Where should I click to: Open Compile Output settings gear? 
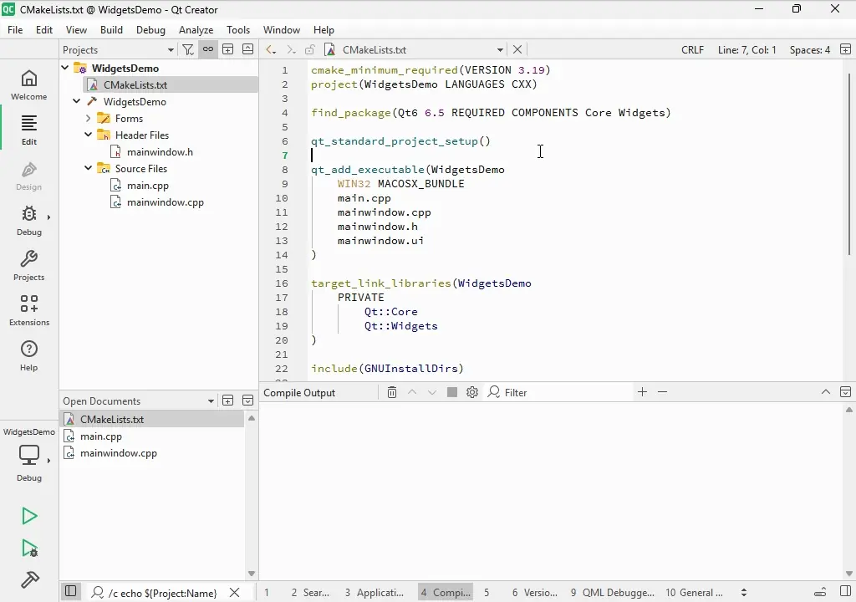click(472, 392)
